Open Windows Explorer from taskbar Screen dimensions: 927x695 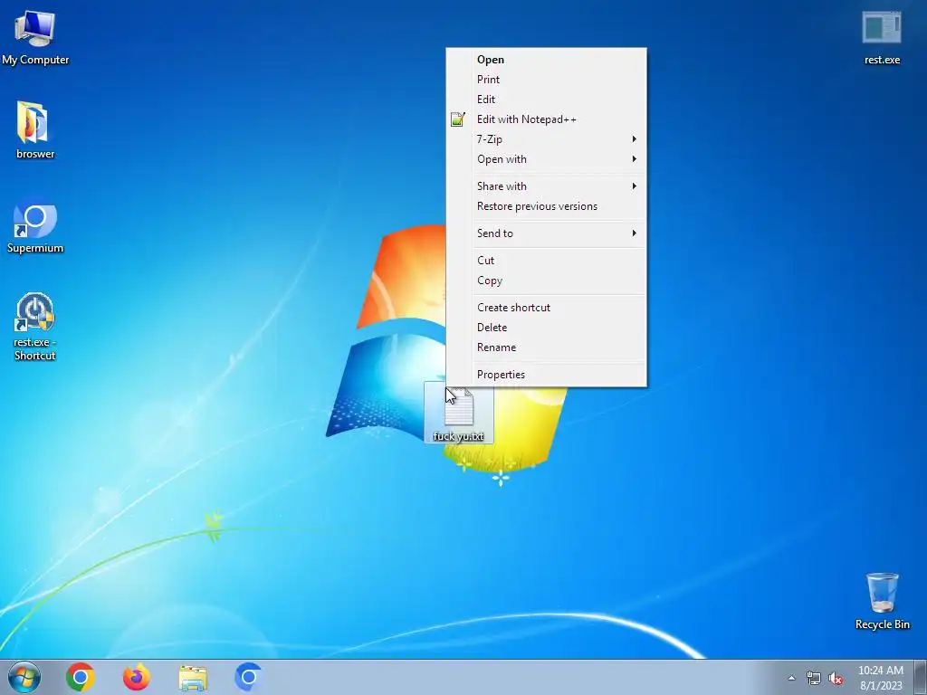click(193, 677)
